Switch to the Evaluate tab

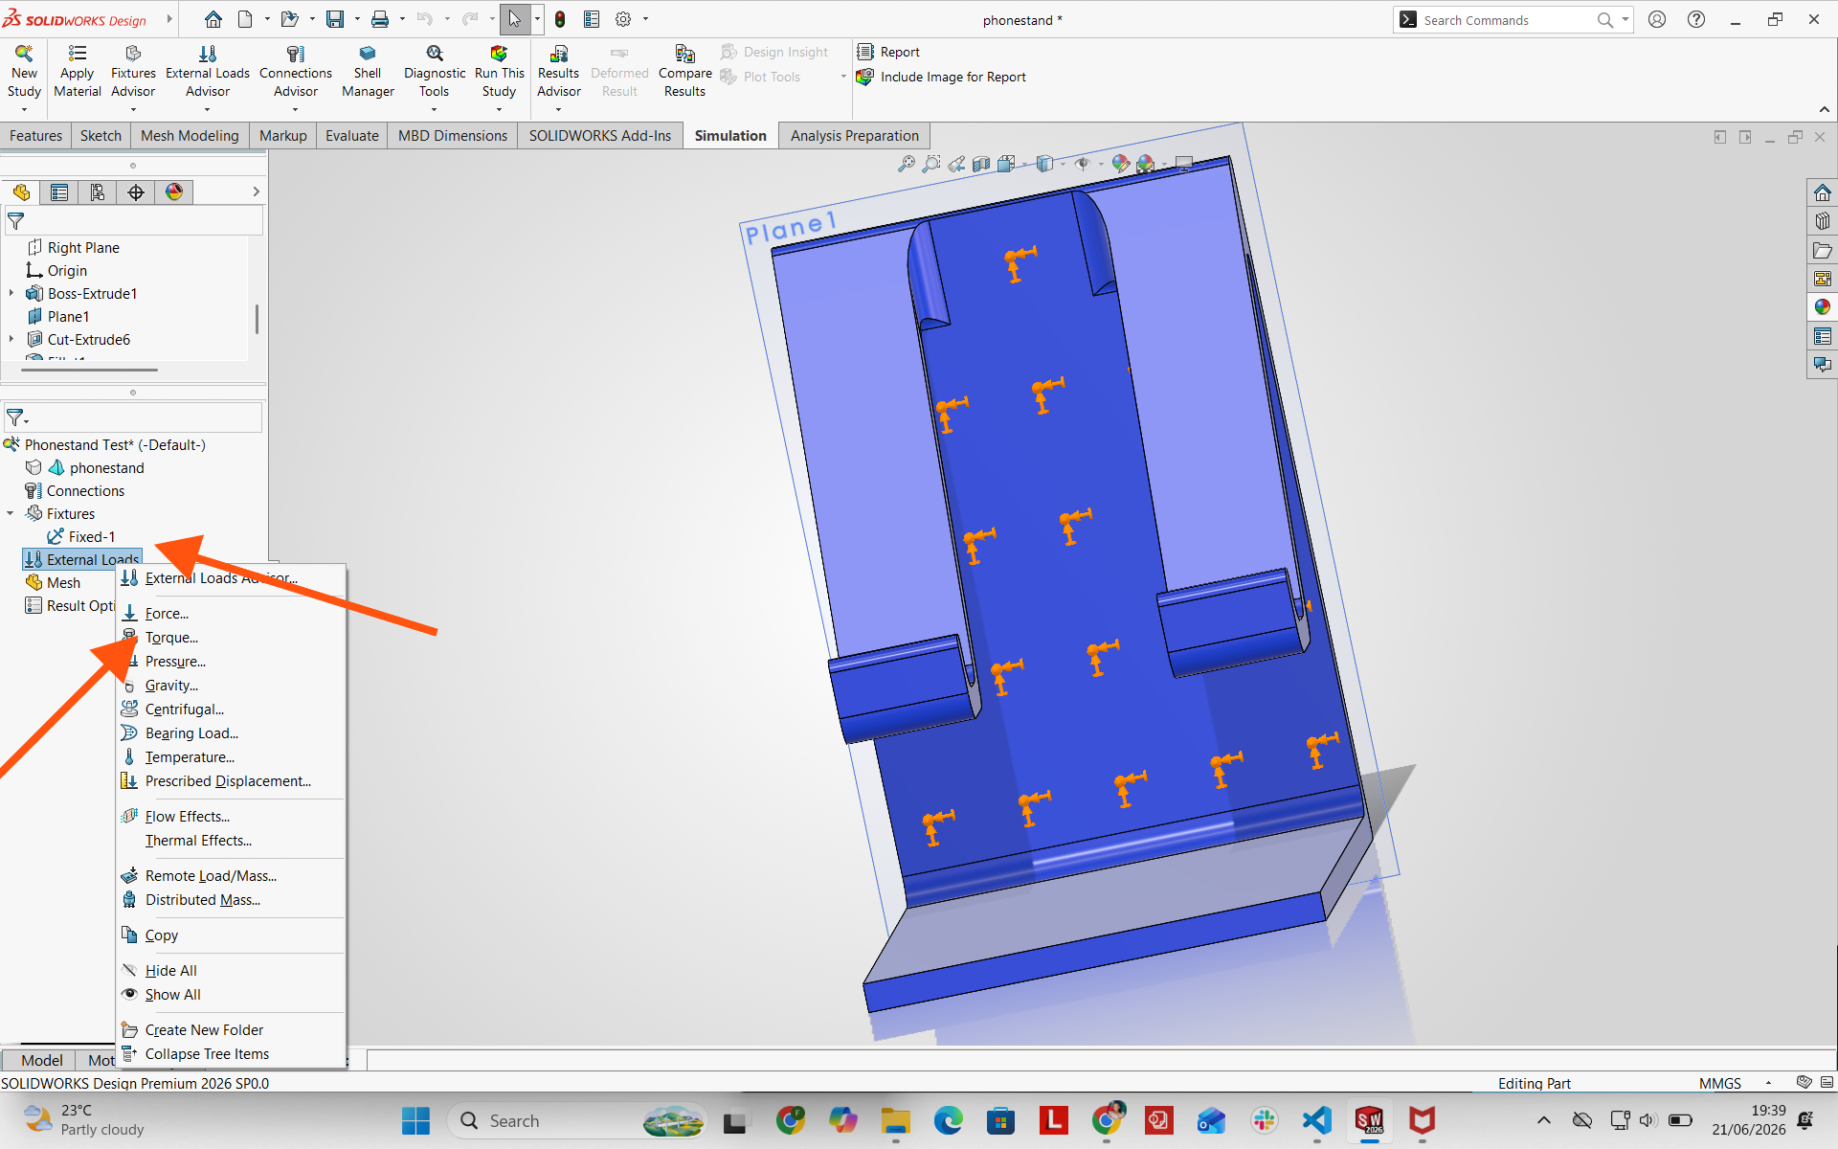pos(351,135)
